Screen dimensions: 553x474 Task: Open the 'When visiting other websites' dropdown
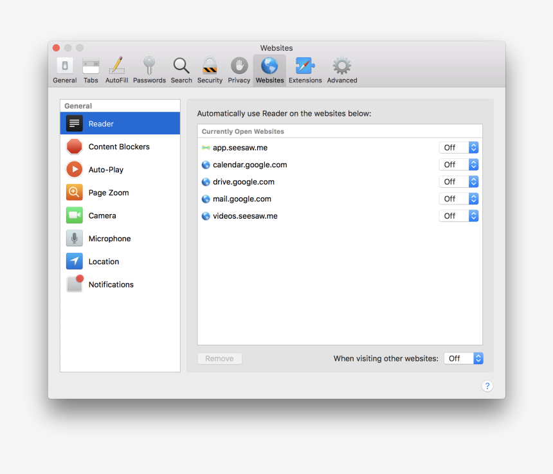(x=464, y=358)
